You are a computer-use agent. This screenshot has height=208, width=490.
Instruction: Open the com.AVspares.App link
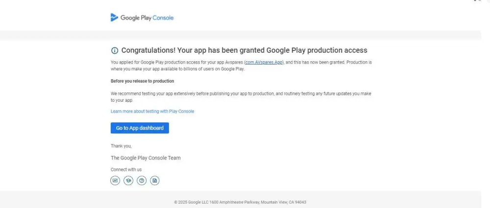tap(264, 63)
